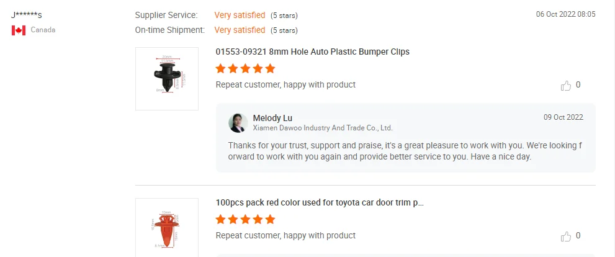Click the Melody Lu name
Viewport: 615px width, 257px height.
tap(272, 118)
